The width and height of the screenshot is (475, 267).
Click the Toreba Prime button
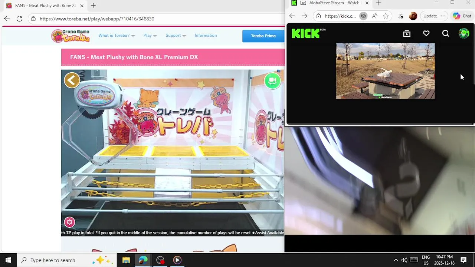tap(263, 36)
